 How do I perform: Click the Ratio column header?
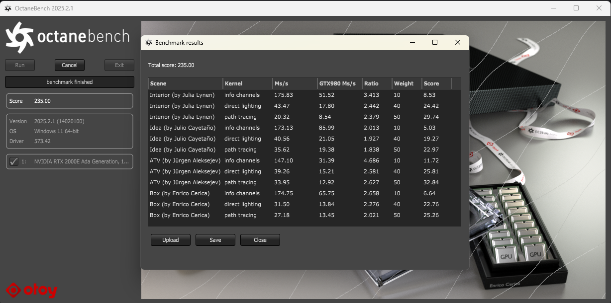click(377, 83)
